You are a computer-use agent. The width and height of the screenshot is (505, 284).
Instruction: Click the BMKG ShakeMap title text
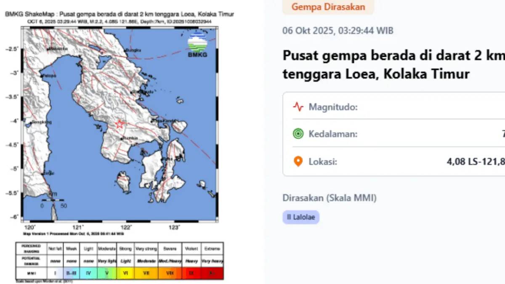pos(120,14)
